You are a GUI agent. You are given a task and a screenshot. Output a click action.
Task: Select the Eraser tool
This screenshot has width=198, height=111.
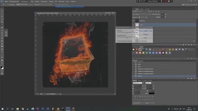(x=2, y=38)
